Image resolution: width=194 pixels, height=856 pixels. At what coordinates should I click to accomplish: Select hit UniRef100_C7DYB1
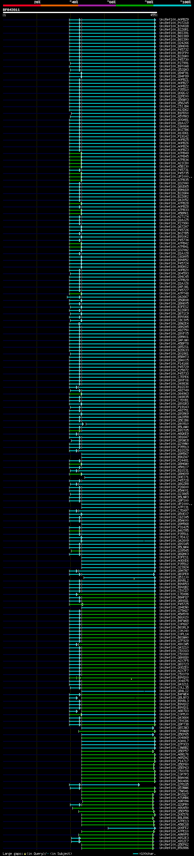click(x=174, y=401)
